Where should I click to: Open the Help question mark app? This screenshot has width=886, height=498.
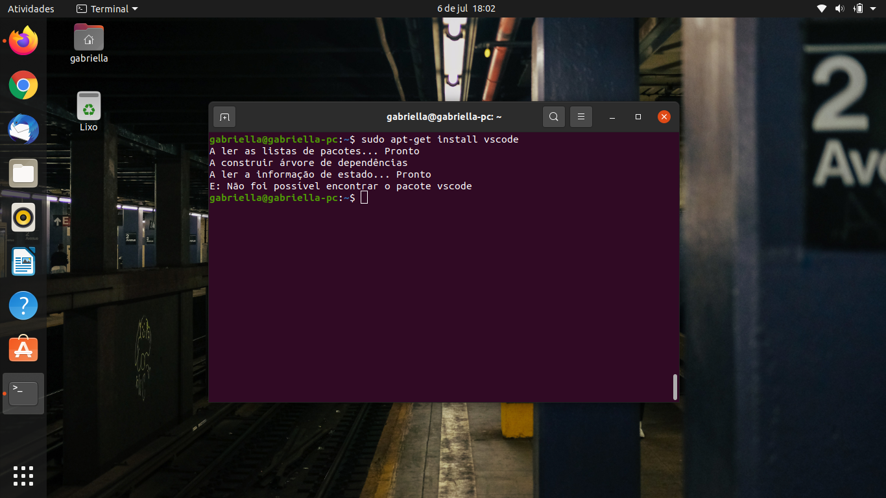click(23, 305)
